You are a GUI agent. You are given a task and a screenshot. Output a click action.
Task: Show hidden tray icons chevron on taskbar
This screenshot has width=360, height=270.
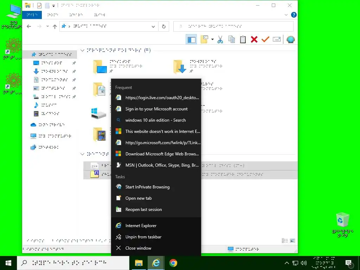click(x=287, y=263)
